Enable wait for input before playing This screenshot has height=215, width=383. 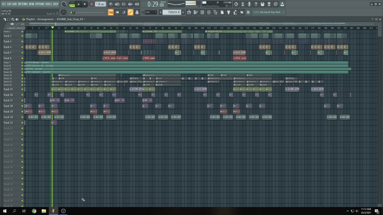coord(117,4)
